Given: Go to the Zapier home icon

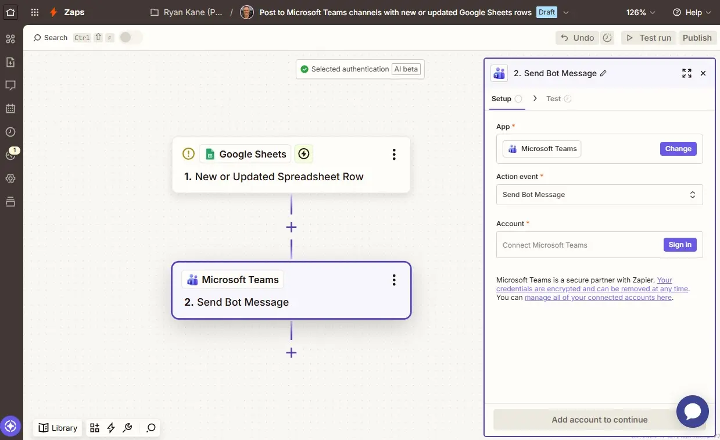Looking at the screenshot, I should [x=10, y=12].
